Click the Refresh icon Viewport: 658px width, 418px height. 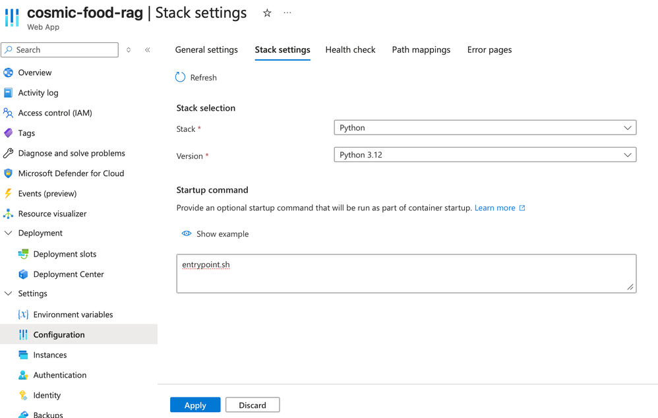point(180,77)
